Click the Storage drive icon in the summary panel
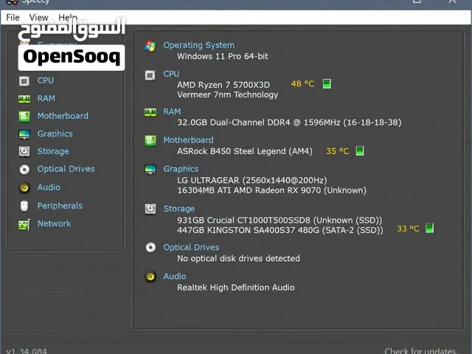 click(x=150, y=209)
